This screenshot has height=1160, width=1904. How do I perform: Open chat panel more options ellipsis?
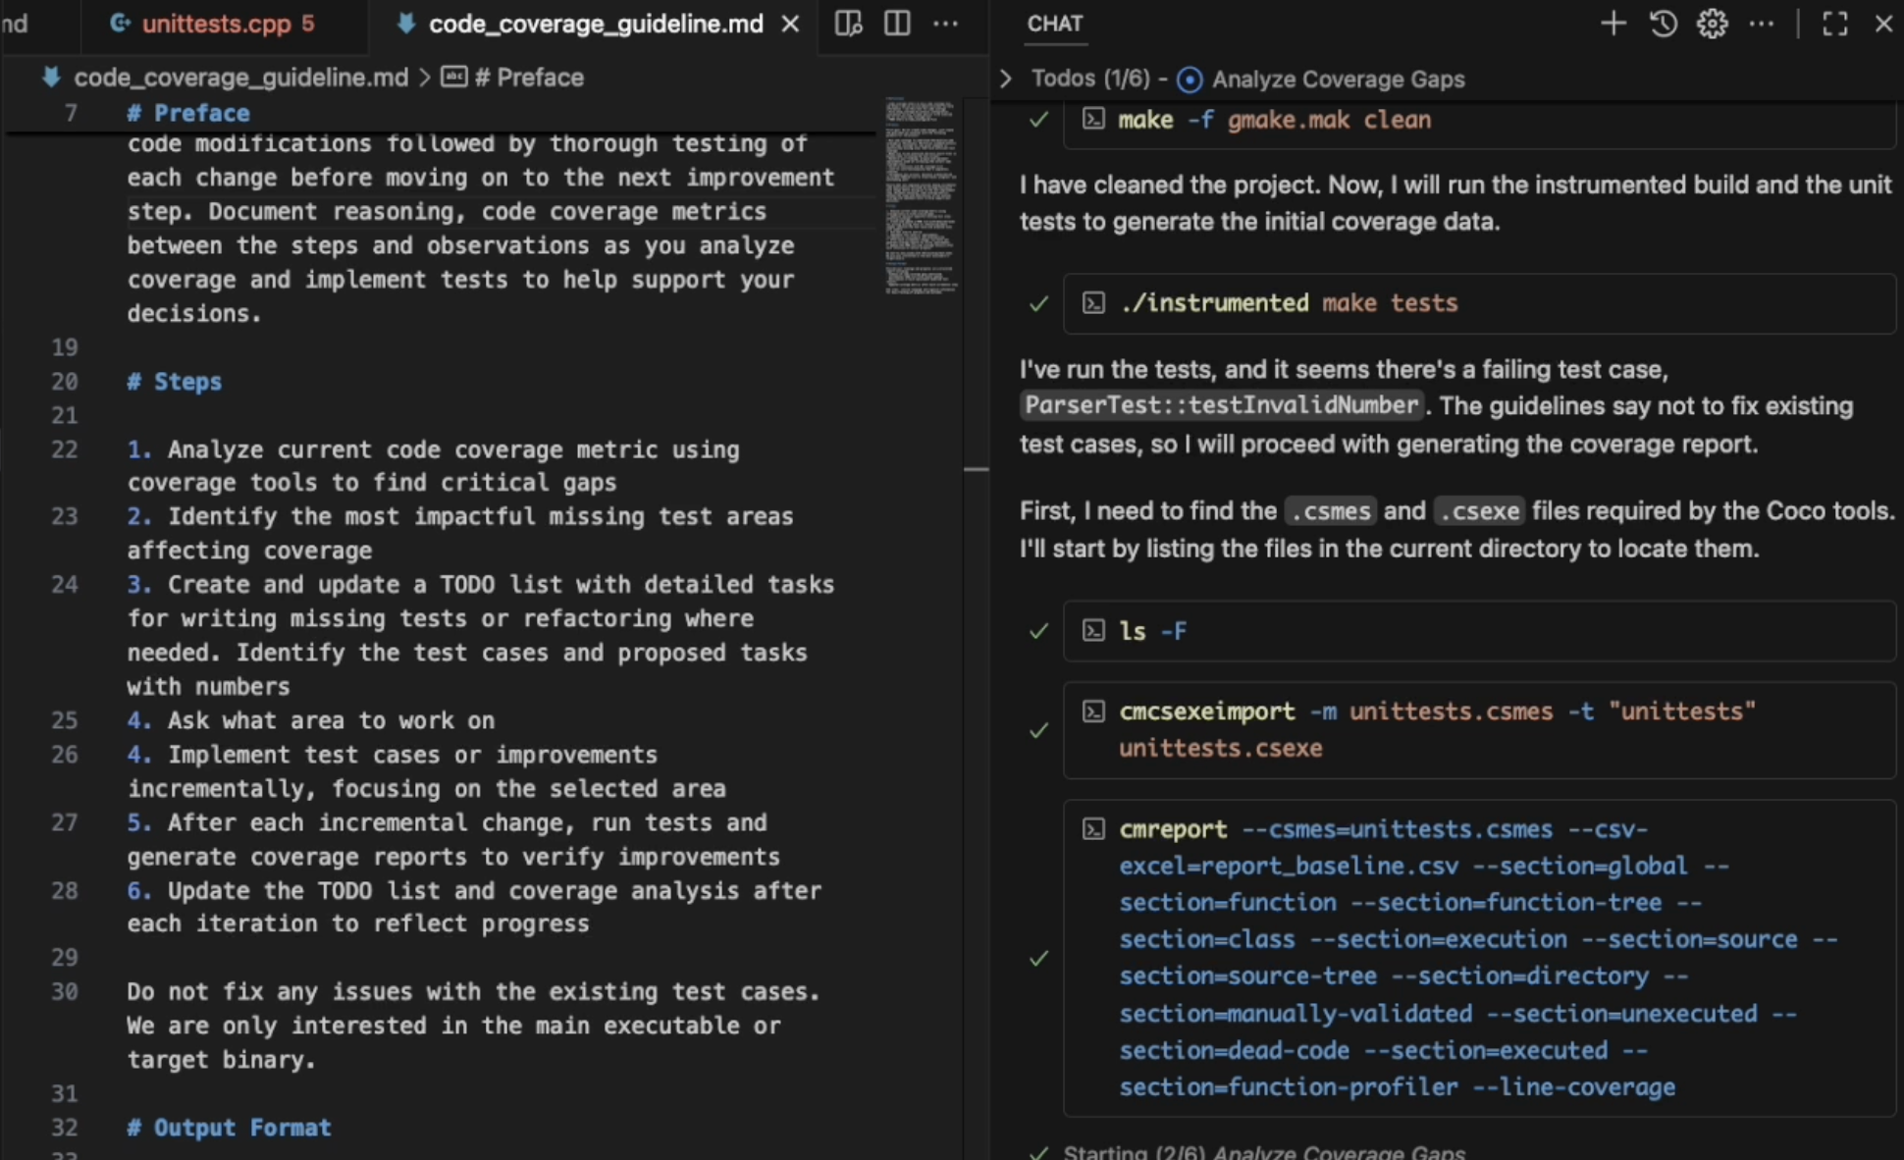(1762, 24)
